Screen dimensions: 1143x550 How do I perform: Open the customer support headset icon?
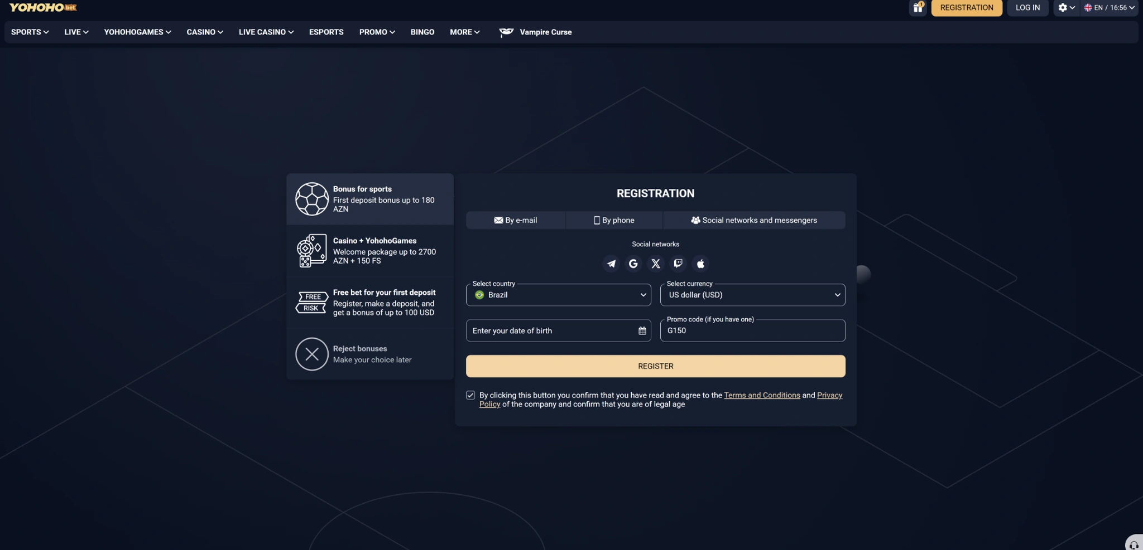click(x=1134, y=544)
